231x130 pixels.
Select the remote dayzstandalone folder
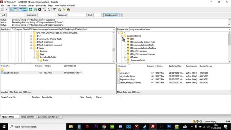coord(134,36)
